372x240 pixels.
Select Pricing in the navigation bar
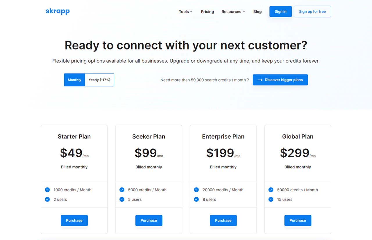tap(207, 12)
